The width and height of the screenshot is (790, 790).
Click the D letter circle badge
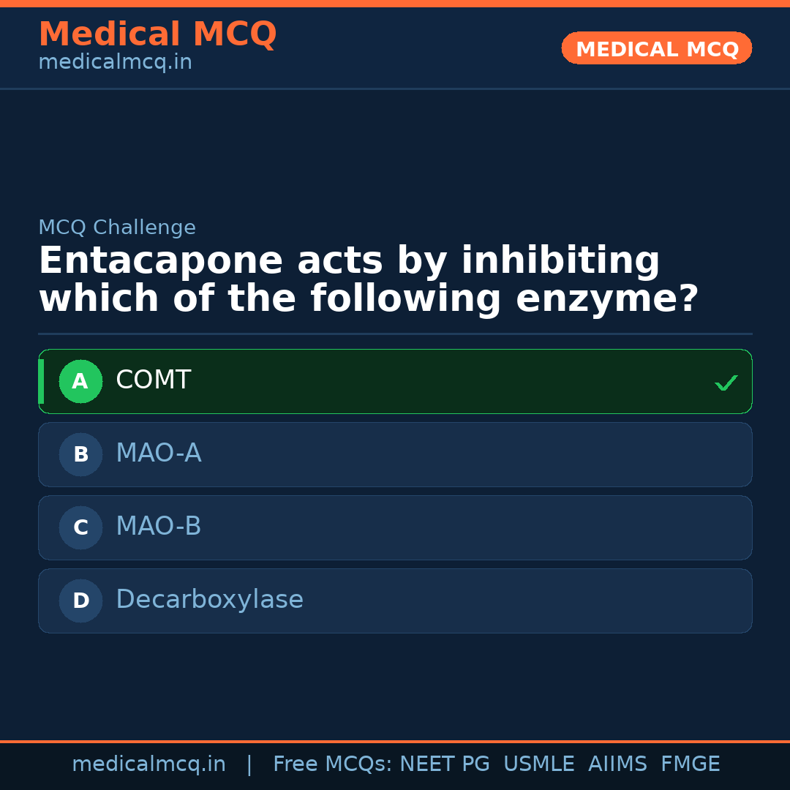coord(80,601)
